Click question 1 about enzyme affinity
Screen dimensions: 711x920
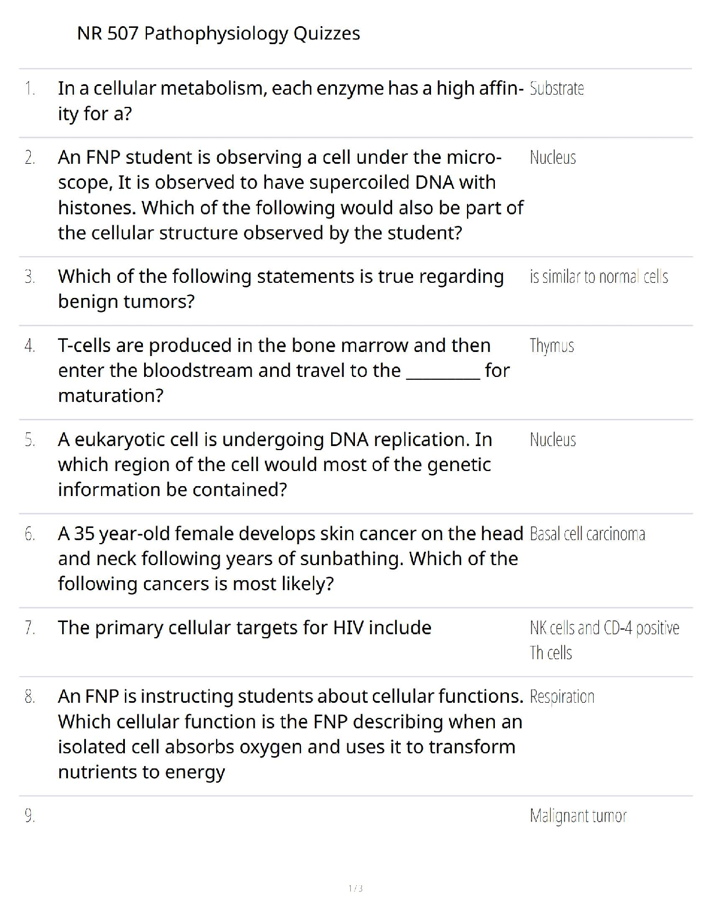pos(290,100)
